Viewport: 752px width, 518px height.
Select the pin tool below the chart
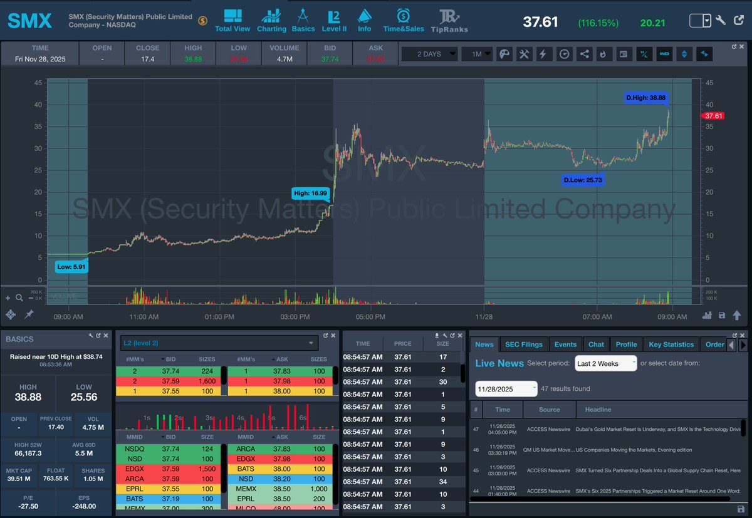click(28, 314)
